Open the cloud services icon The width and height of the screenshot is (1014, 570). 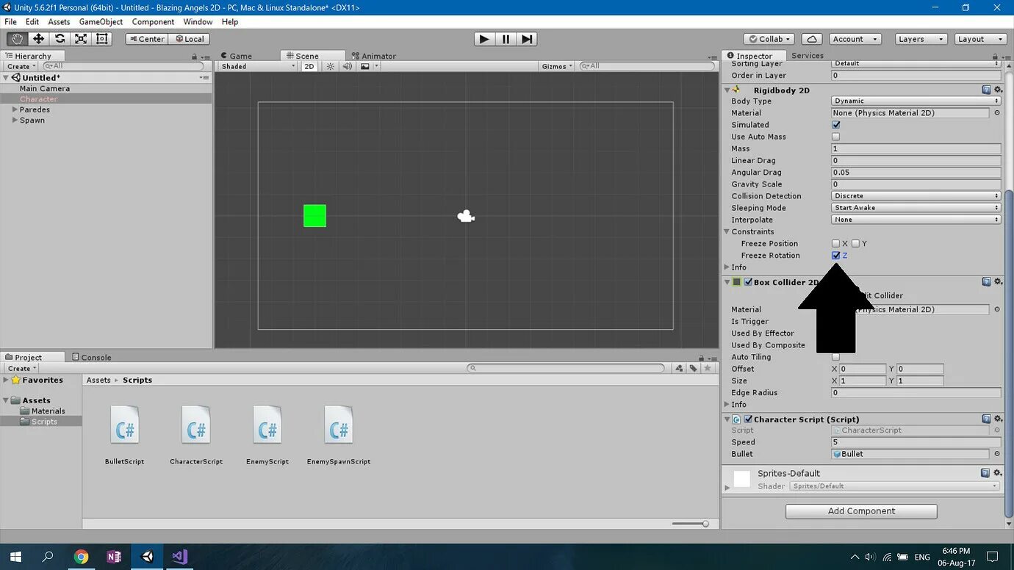point(811,39)
